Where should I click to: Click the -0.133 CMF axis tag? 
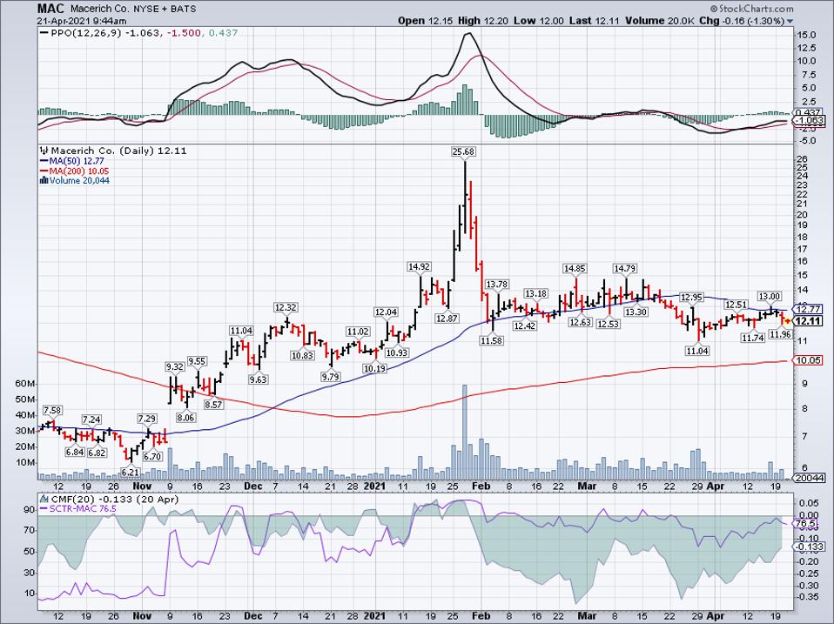point(810,547)
